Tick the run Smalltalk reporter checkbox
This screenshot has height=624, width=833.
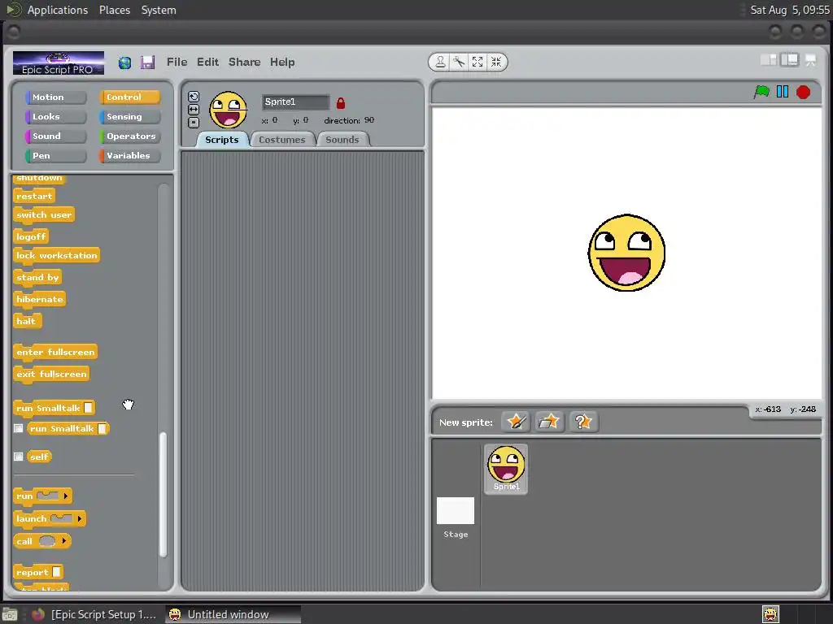click(x=18, y=428)
